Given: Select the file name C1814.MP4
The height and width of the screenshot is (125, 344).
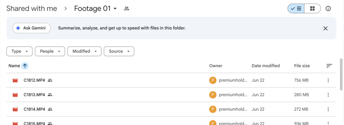Looking at the screenshot, I should tap(34, 109).
